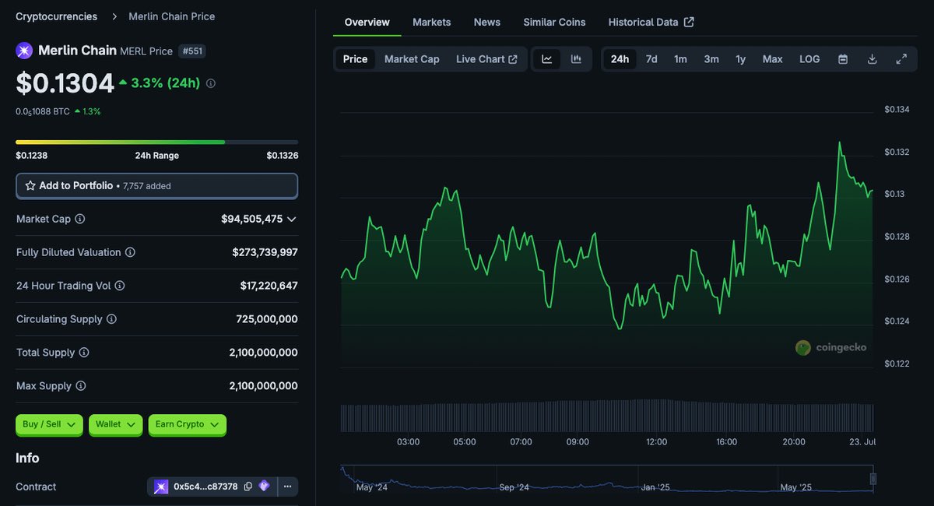Copy the contract address icon
Image resolution: width=934 pixels, height=506 pixels.
pyautogui.click(x=248, y=487)
